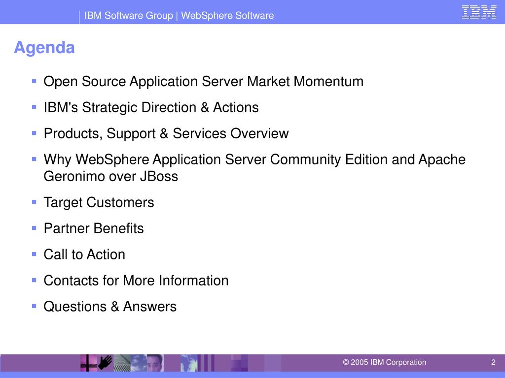Click the hand image in footer strip
This screenshot has height=378, width=505.
click(105, 363)
